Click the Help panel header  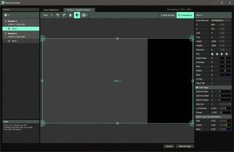click(x=21, y=121)
